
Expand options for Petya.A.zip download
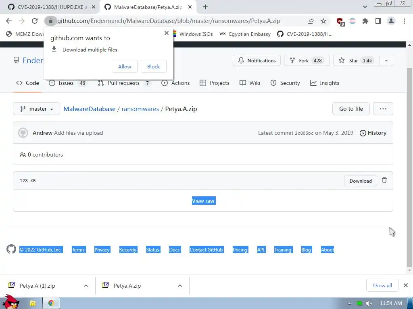(x=180, y=286)
